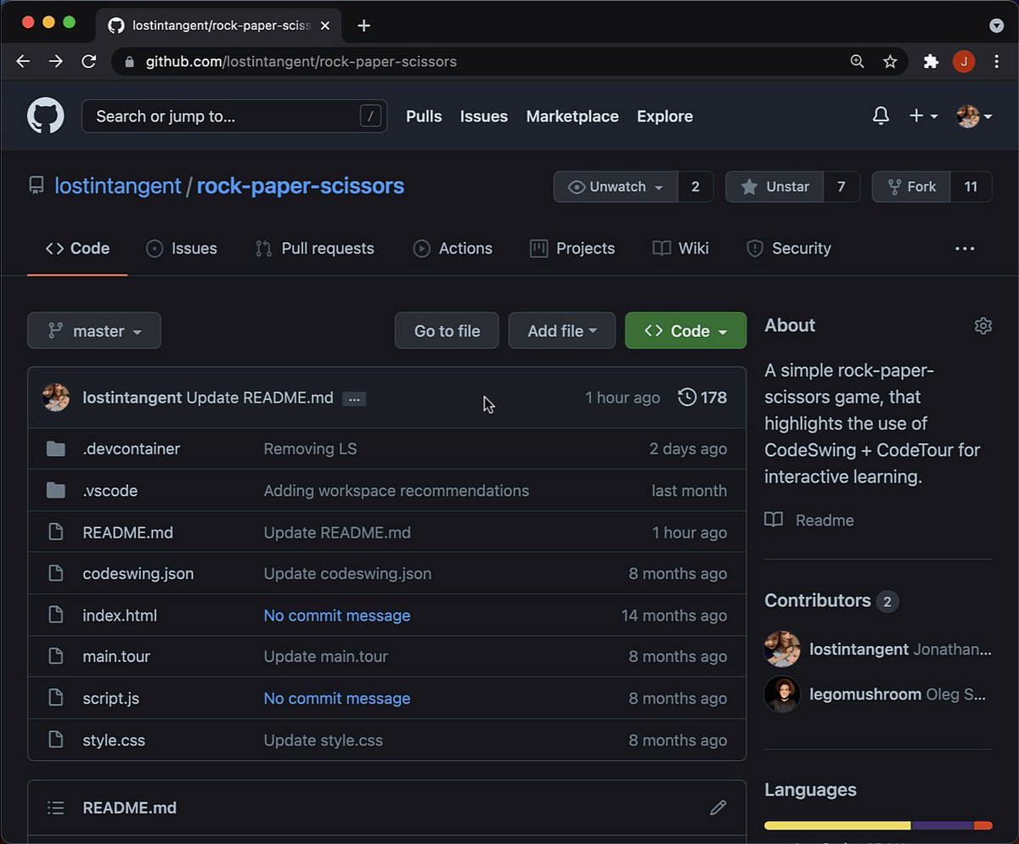Click the browser back arrow

point(23,61)
